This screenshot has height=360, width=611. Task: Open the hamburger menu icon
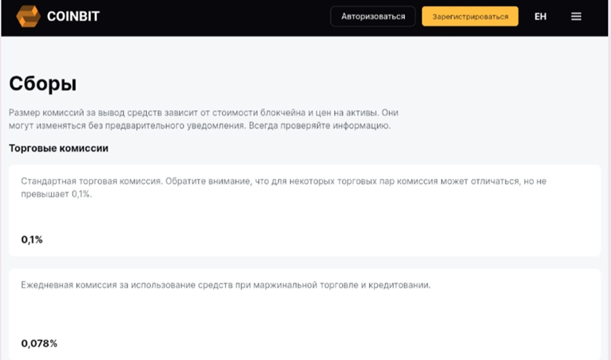click(x=576, y=17)
